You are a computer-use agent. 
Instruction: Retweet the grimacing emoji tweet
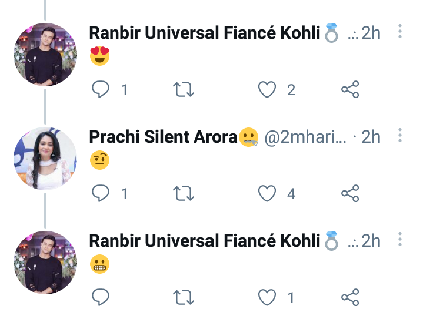(x=184, y=297)
